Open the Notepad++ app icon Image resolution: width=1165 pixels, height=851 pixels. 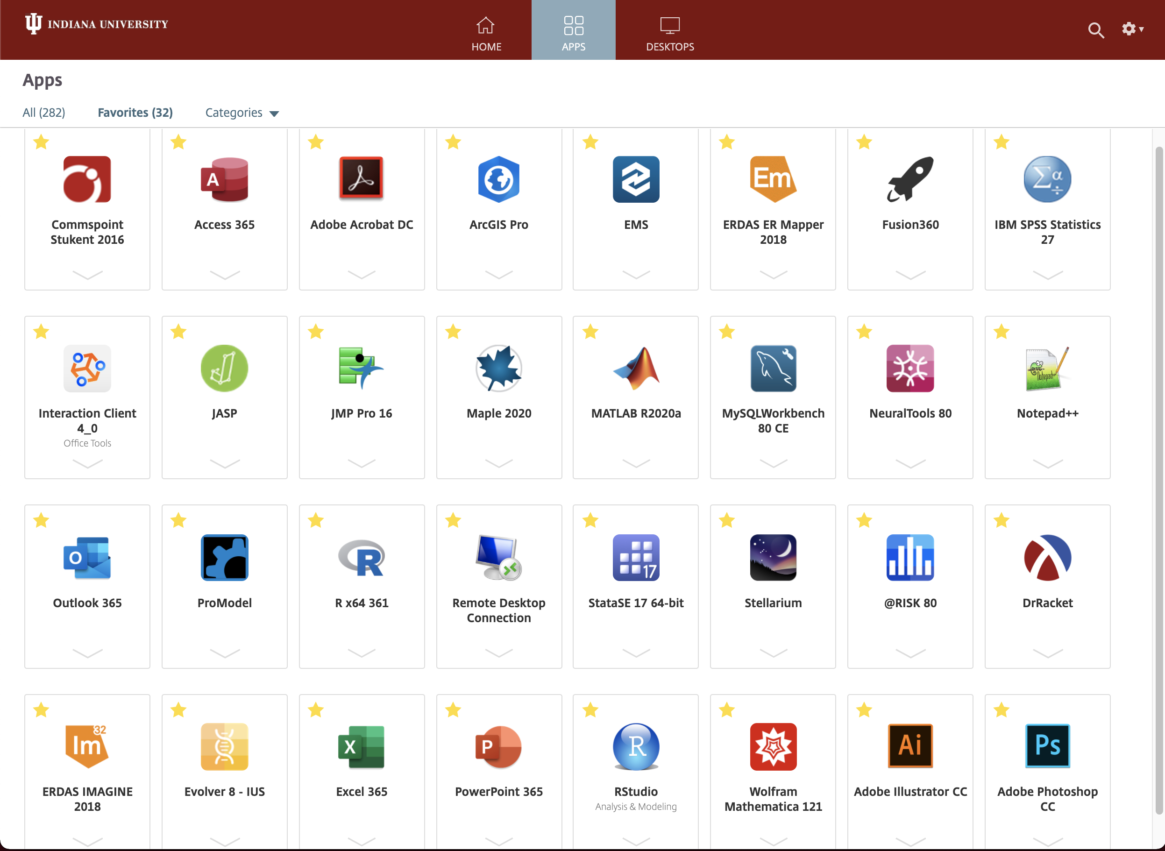point(1047,369)
